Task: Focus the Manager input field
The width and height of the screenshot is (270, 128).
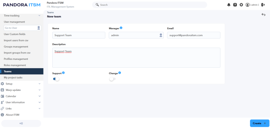Action: point(136,35)
